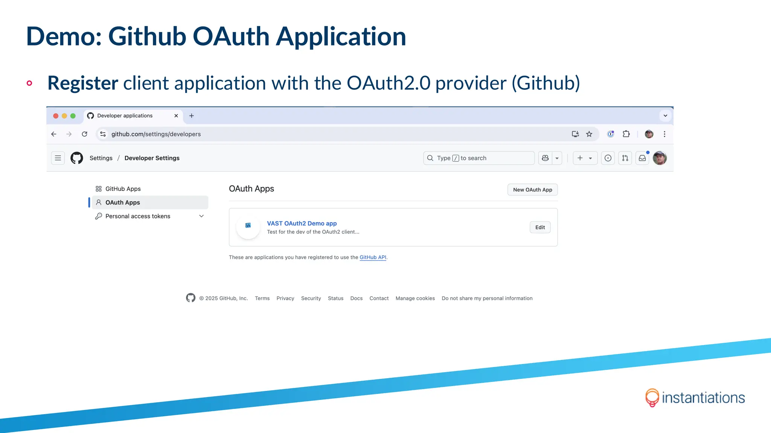Open GitHub hamburger navigation menu
Screen dimensions: 771x433
[x=58, y=158]
